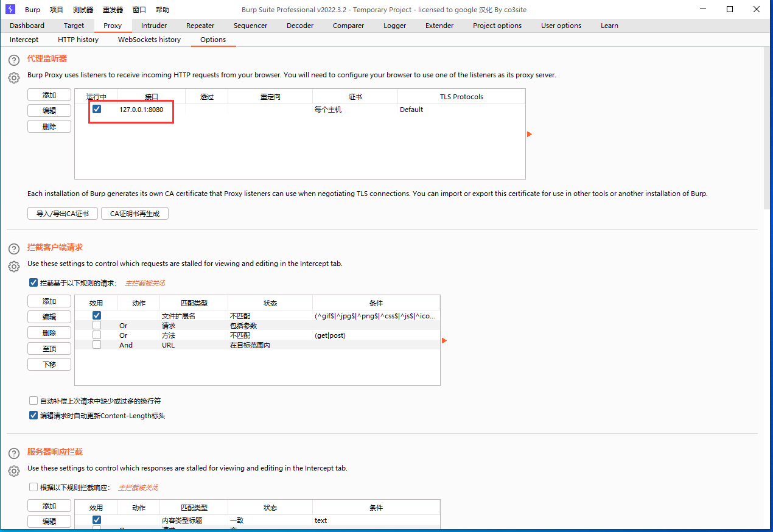
Task: Toggle 内容类型标题 response rule checkbox
Action: (x=97, y=520)
